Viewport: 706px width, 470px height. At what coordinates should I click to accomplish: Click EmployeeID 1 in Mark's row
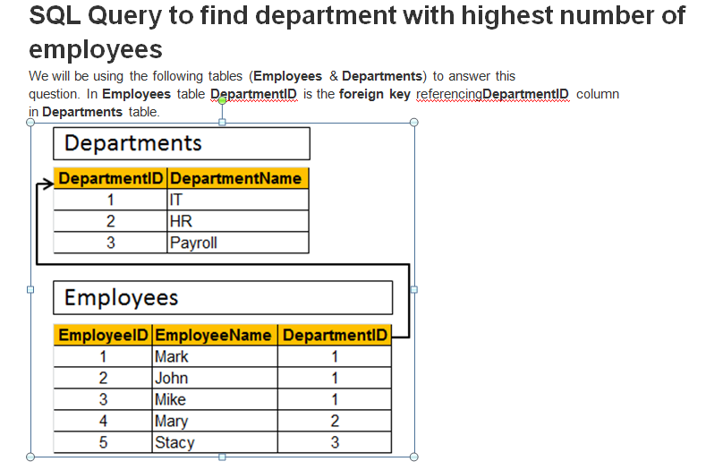[103, 356]
